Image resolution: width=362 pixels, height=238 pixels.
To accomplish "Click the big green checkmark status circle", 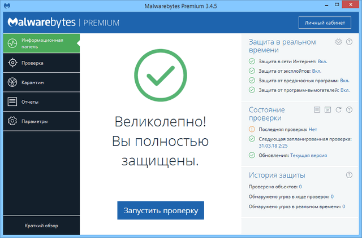I will (161, 75).
